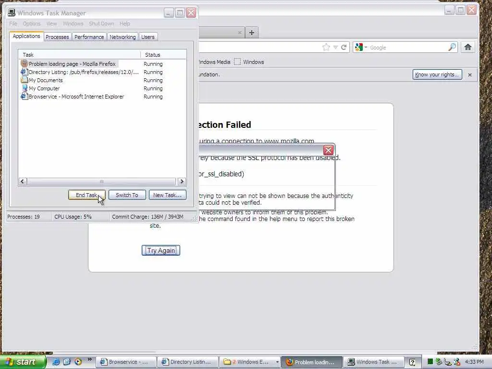Click the horizontal scrollbar thumb in task list

point(101,181)
